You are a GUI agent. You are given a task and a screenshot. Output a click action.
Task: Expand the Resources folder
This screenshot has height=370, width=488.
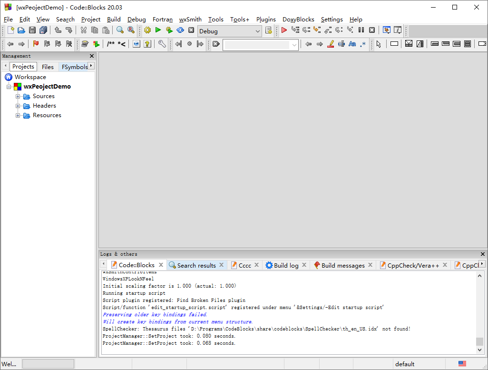coord(18,115)
